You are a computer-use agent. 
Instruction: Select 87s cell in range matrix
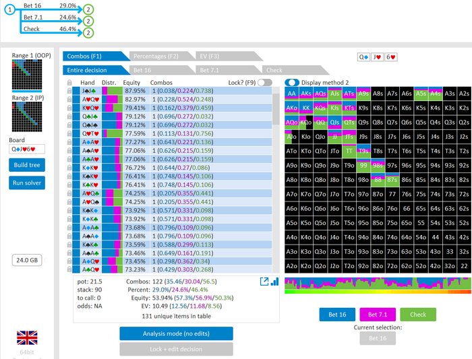pos(392,180)
